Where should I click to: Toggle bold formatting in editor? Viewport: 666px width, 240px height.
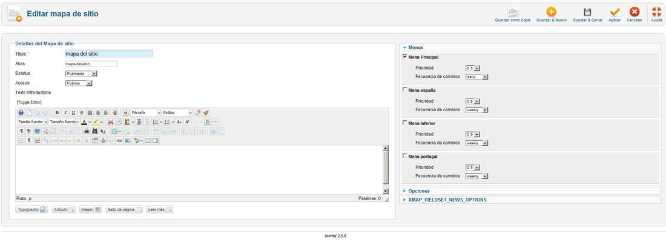coord(57,113)
